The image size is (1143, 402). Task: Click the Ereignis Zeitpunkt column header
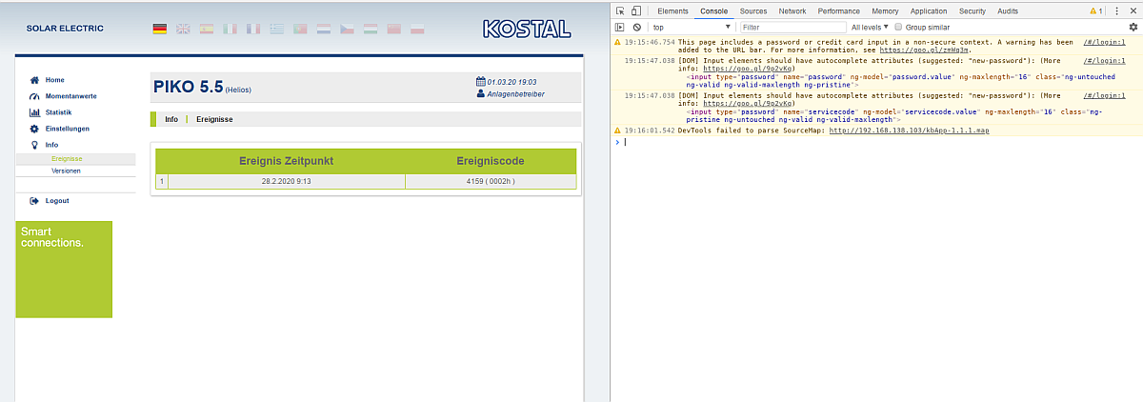[x=286, y=160]
